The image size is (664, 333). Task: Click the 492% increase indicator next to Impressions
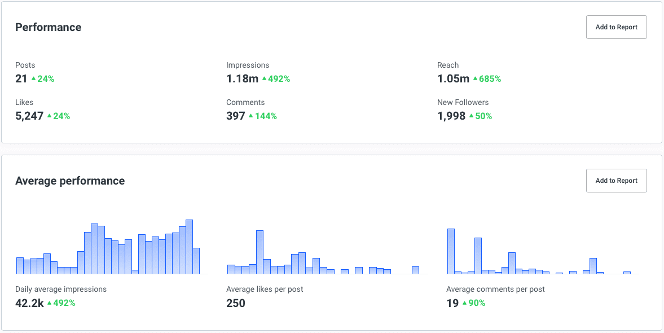click(x=278, y=78)
